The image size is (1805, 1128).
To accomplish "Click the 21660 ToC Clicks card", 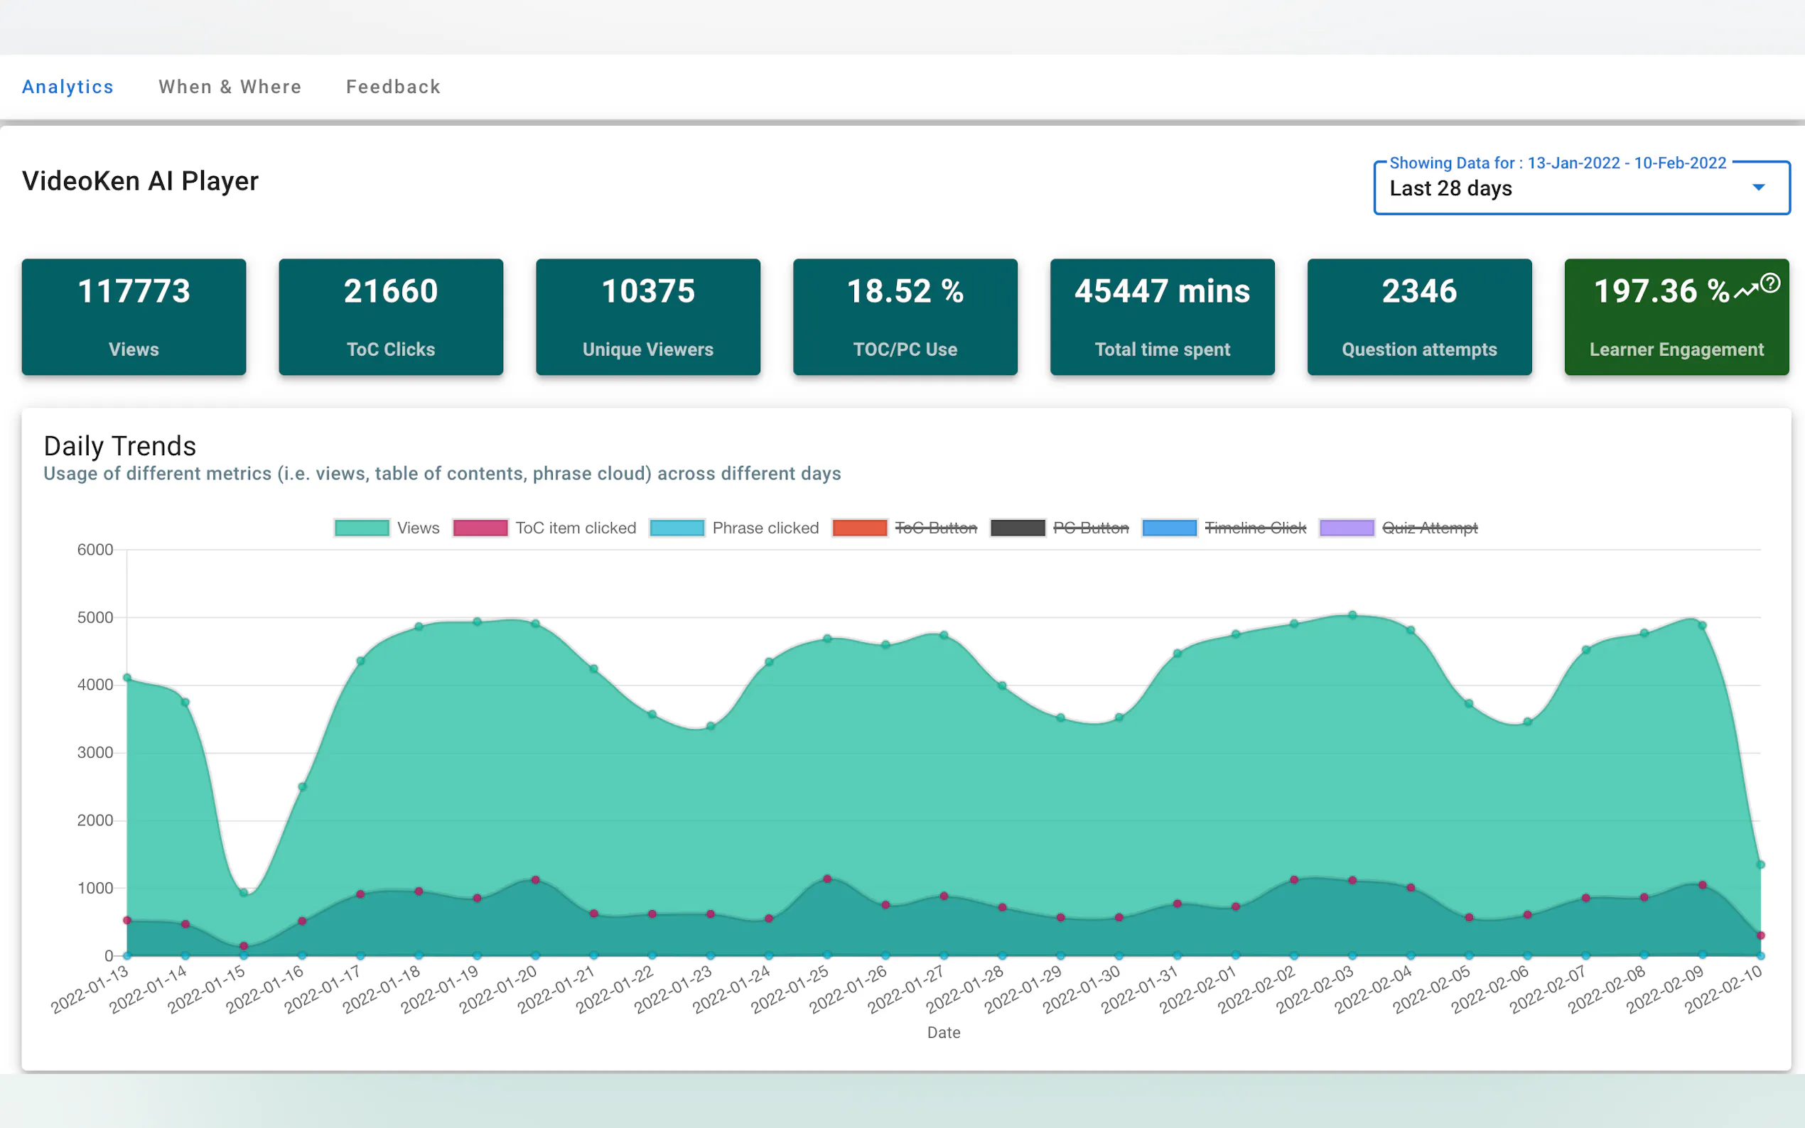I will click(x=390, y=317).
